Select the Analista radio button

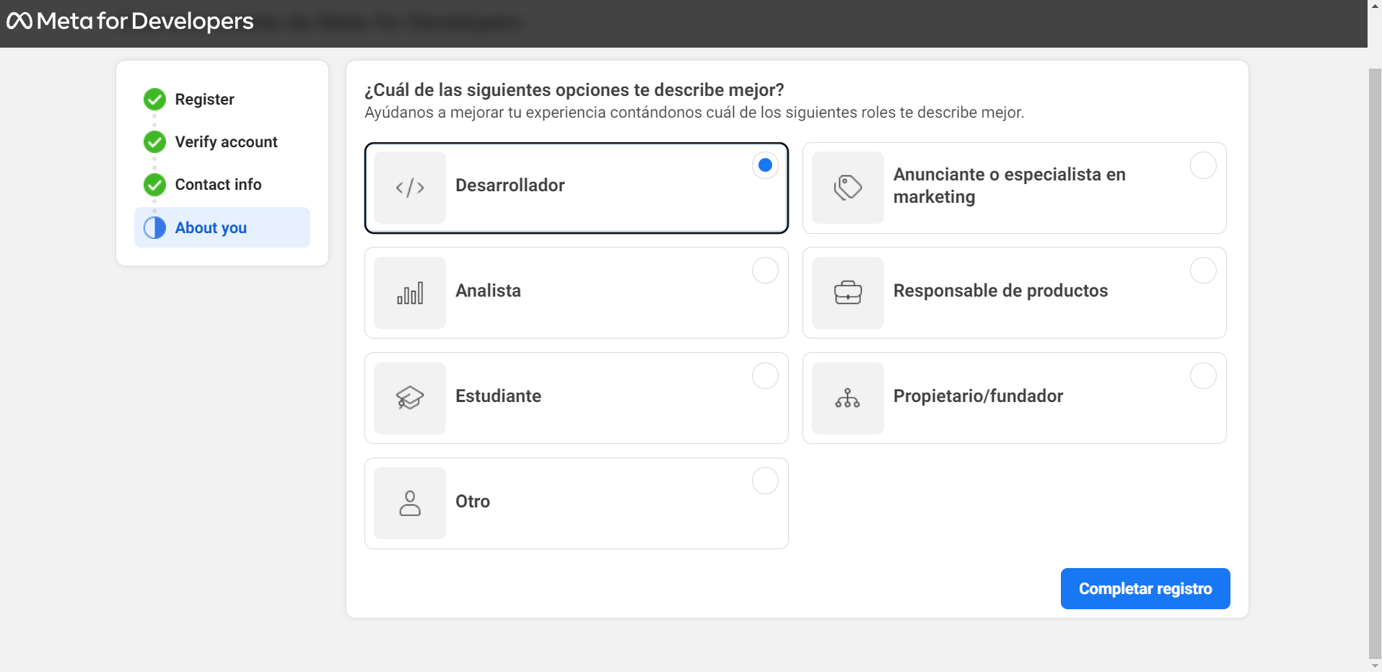765,271
